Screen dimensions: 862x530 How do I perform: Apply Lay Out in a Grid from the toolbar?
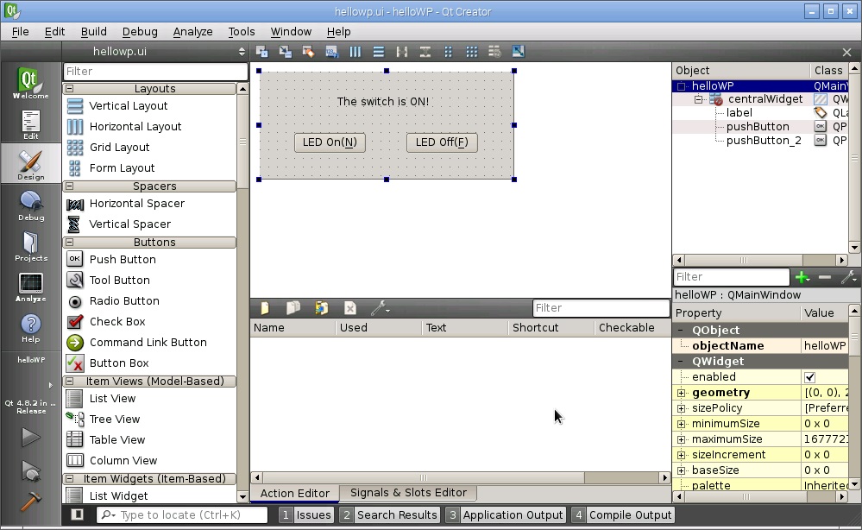pos(471,52)
